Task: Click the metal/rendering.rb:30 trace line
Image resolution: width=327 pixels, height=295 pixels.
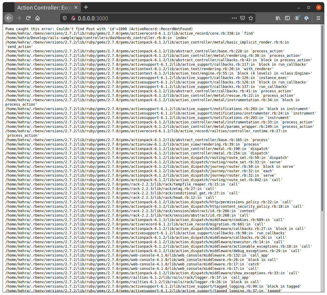Action: [x=153, y=56]
